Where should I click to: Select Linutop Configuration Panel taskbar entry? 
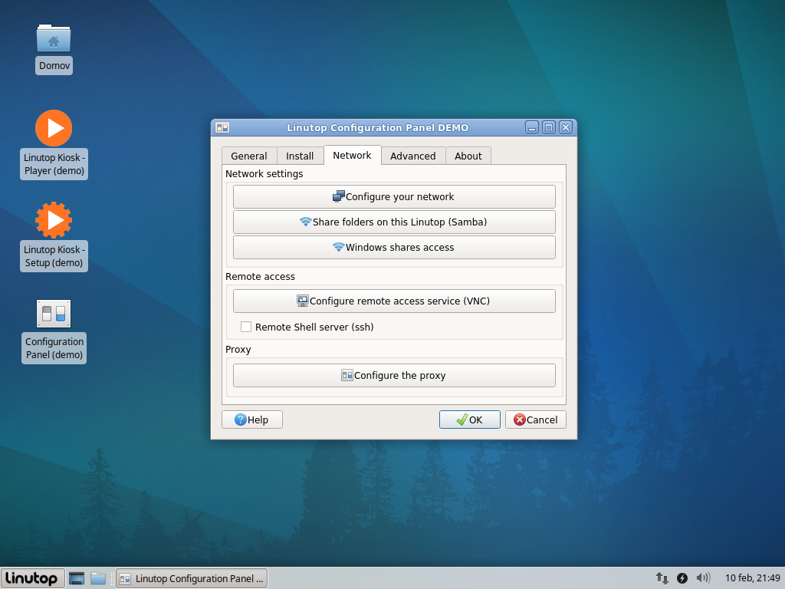tap(192, 578)
